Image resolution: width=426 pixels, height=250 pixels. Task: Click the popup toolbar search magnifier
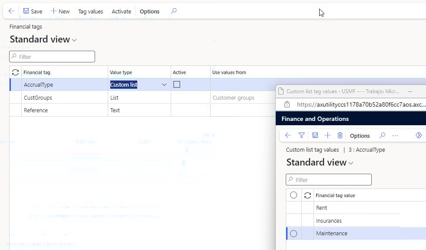click(x=382, y=136)
